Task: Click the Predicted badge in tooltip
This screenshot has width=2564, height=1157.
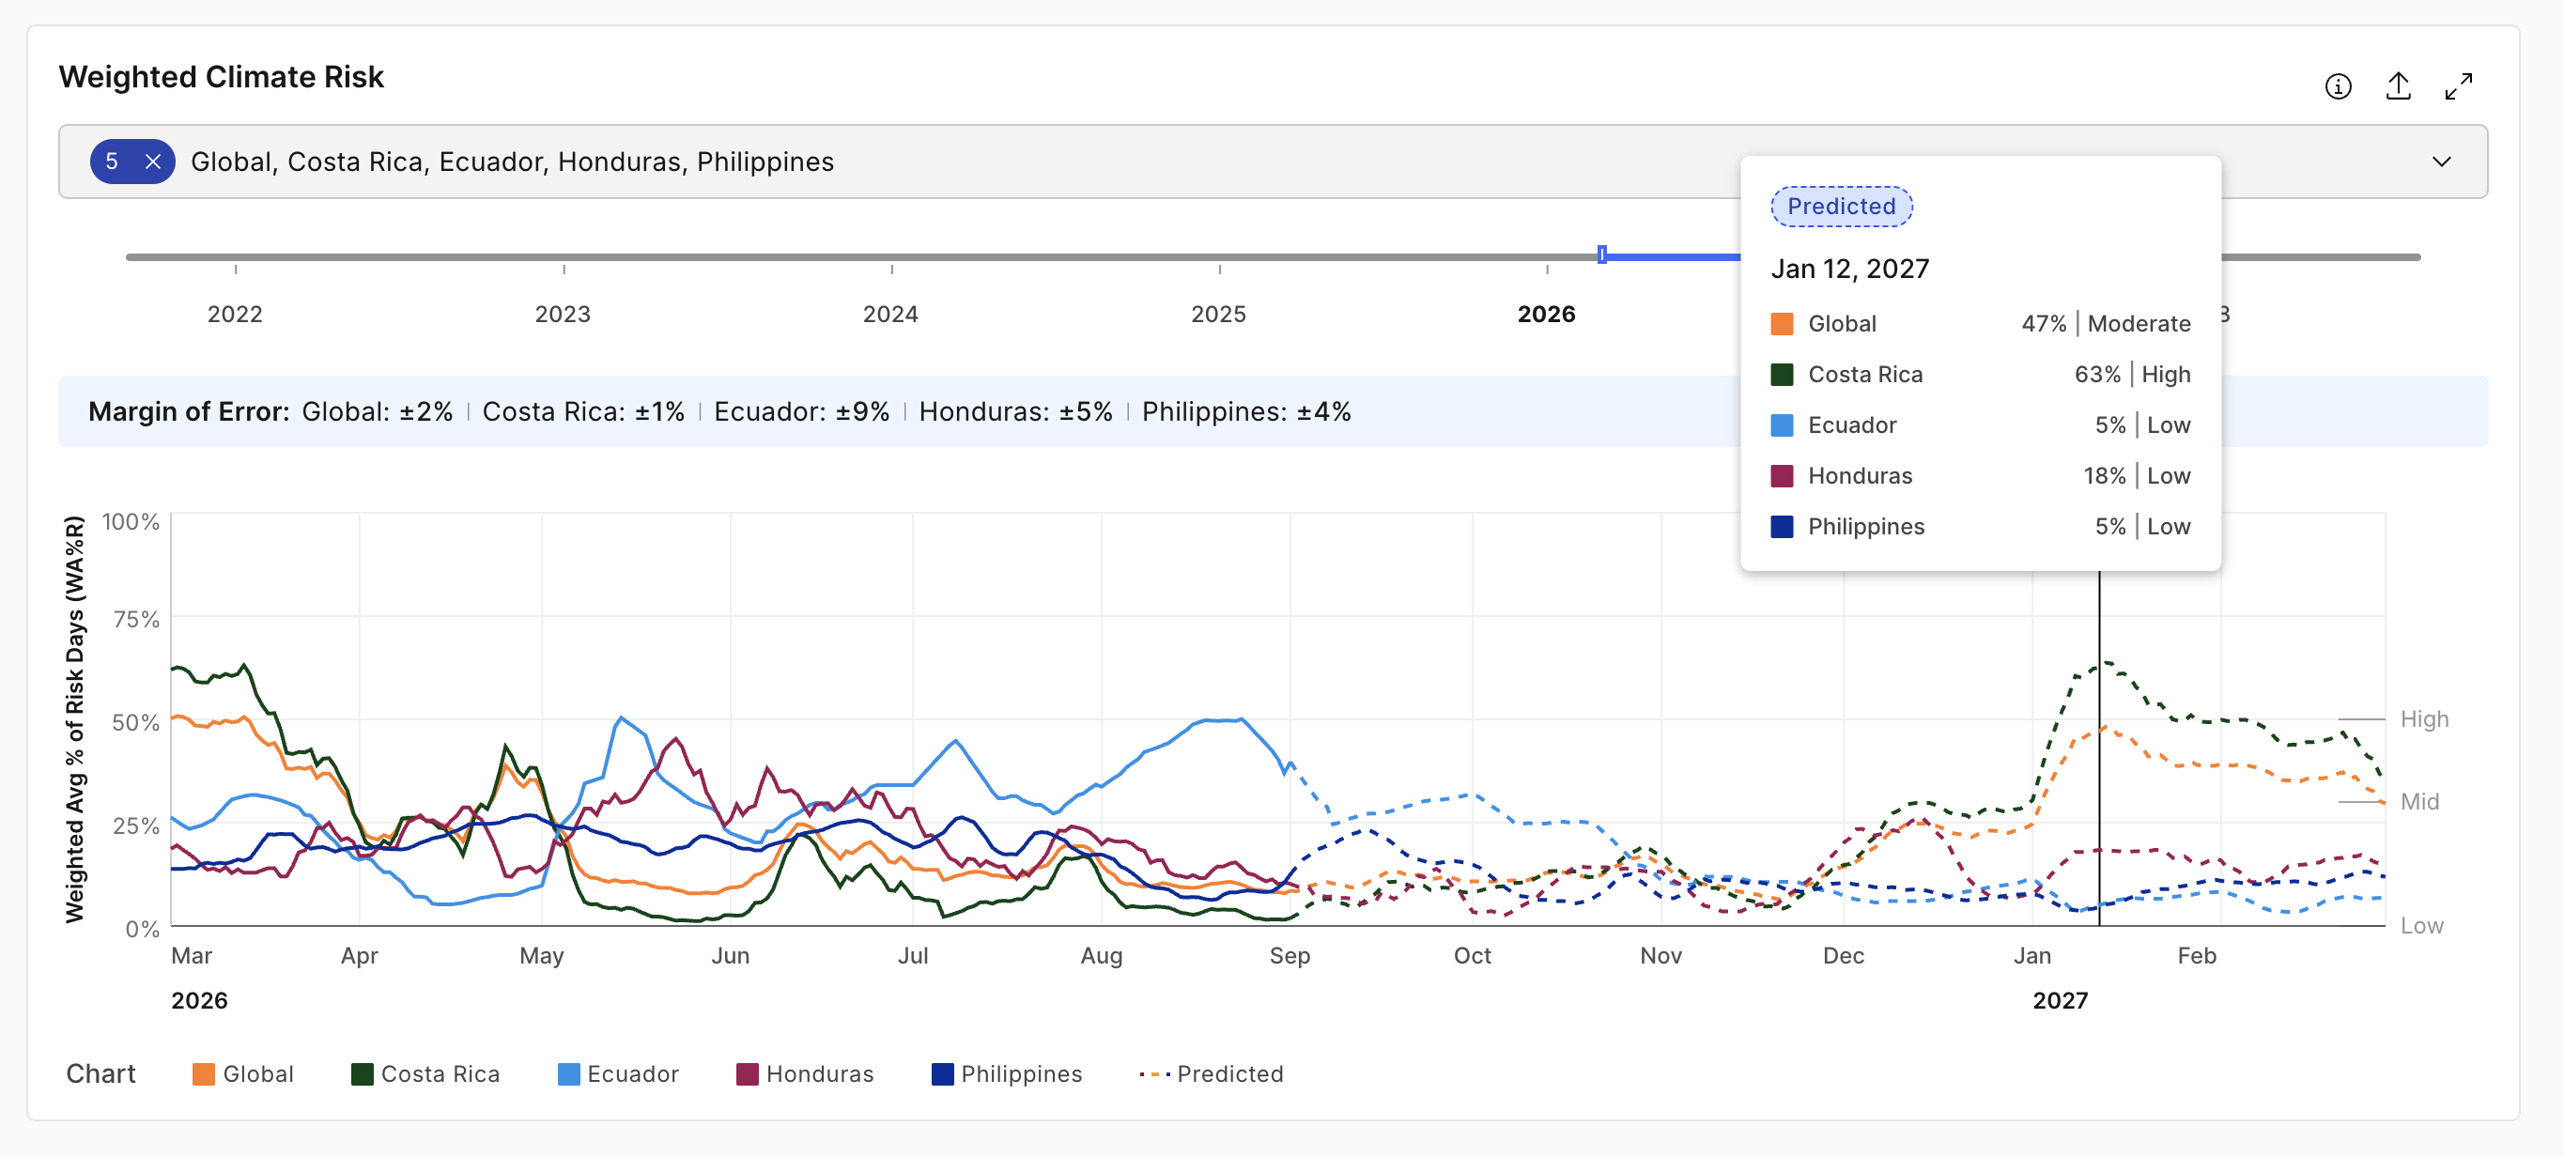Action: (1842, 206)
